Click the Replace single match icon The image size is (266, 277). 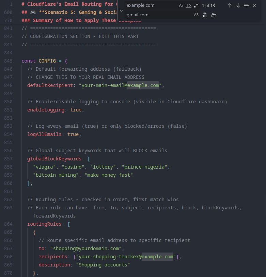coord(205,15)
